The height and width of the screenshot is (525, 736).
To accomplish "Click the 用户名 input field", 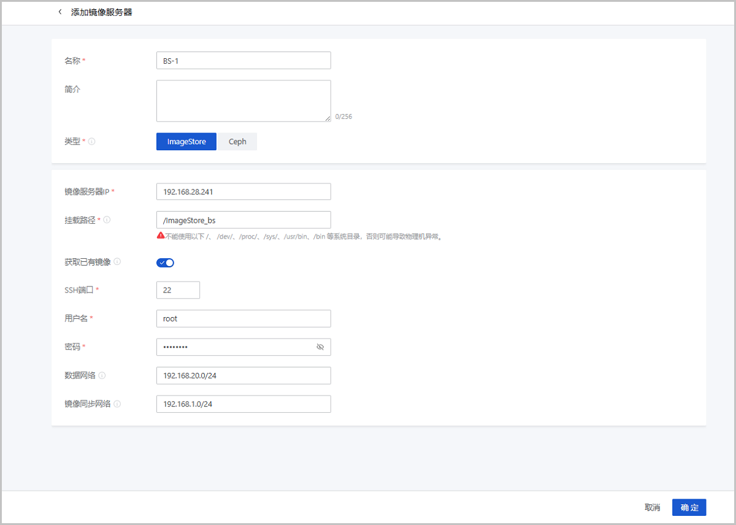I will coord(243,318).
